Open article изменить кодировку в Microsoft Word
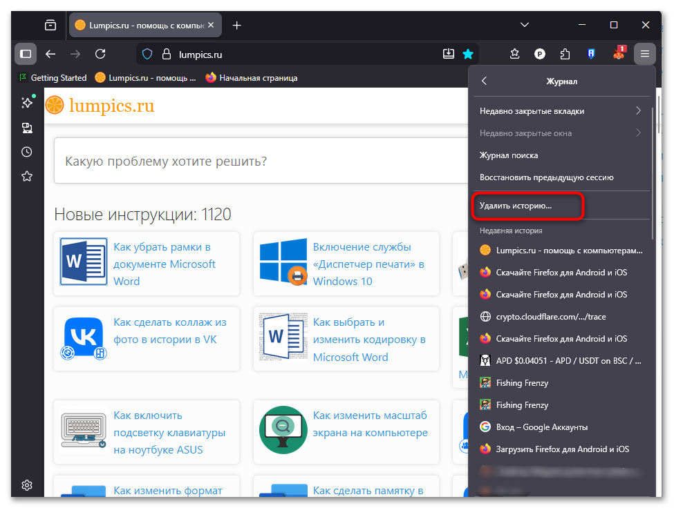Image resolution: width=674 pixels, height=508 pixels. 369,340
